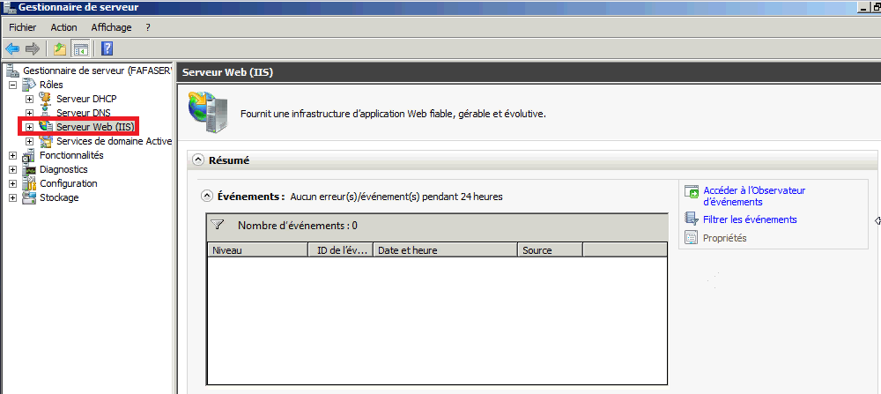
Task: Click the Nombre d'événements : 0 text
Action: click(x=297, y=226)
